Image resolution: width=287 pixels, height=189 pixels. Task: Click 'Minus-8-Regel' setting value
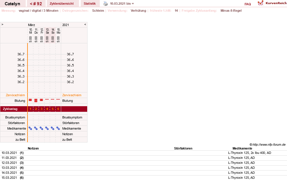pyautogui.click(x=231, y=11)
